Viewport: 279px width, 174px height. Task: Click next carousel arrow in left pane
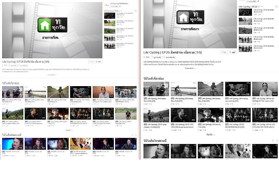coord(135,135)
